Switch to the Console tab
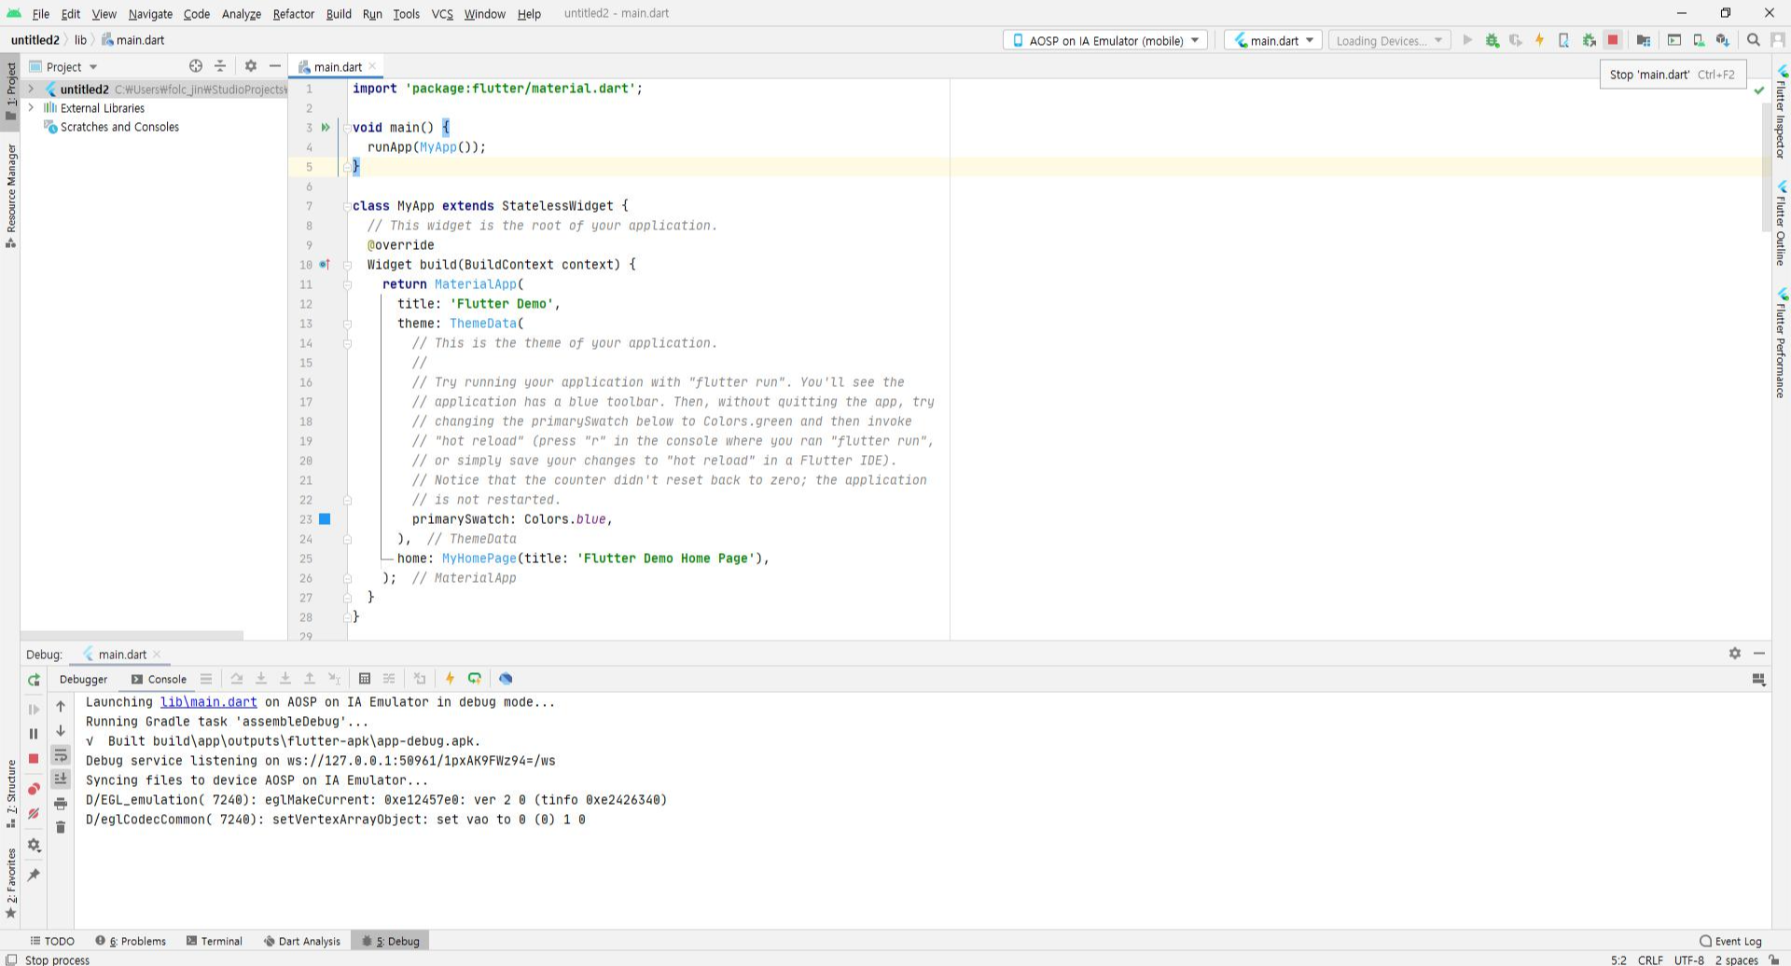This screenshot has width=1791, height=966. pos(159,679)
